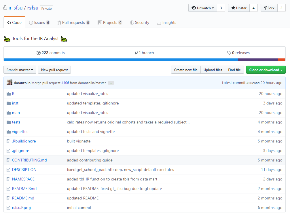Click the crocodile emoji before the description
The width and height of the screenshot is (290, 215).
tap(7, 39)
